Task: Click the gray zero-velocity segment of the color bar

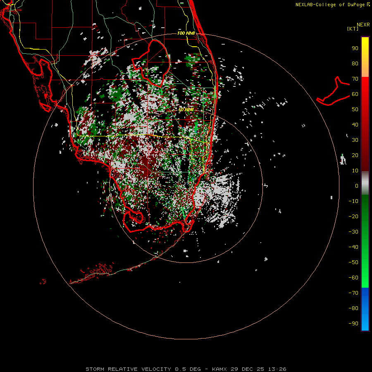Action: (x=365, y=183)
